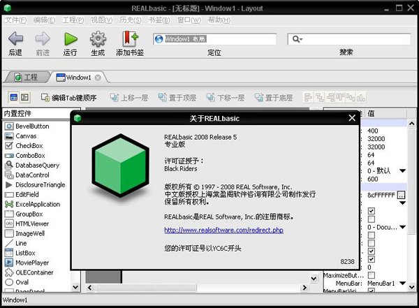
Task: Click the 后退 back arrow icon
Action: 15,39
